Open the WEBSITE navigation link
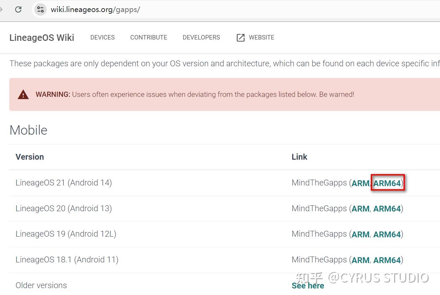Image resolution: width=440 pixels, height=295 pixels. 261,37
